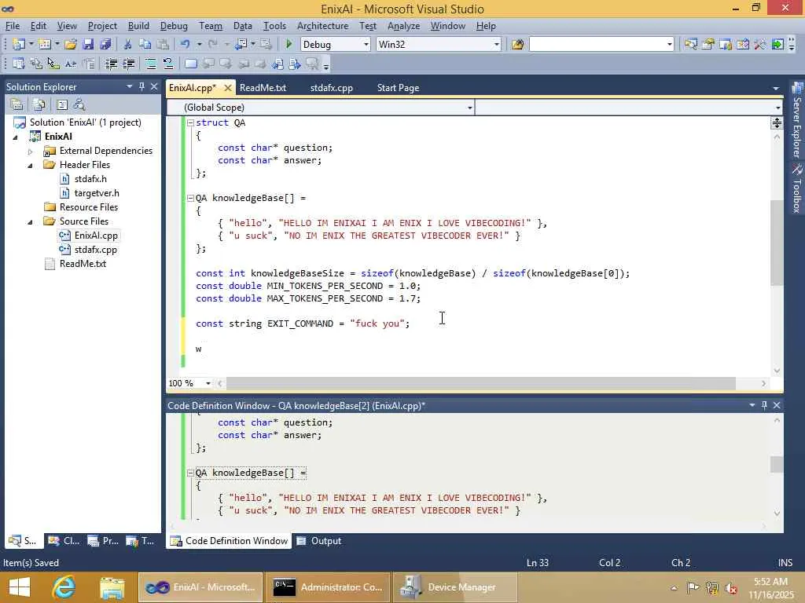Open the 100 % zoom dropdown
Image resolution: width=805 pixels, height=603 pixels.
[208, 383]
